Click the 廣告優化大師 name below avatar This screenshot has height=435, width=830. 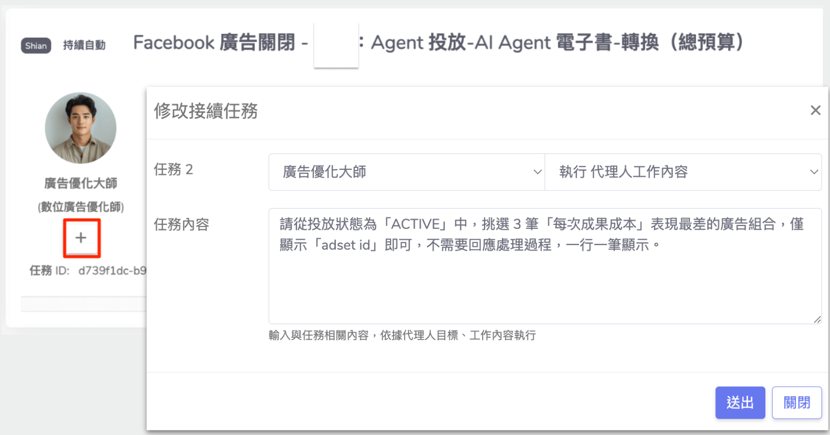[x=81, y=183]
